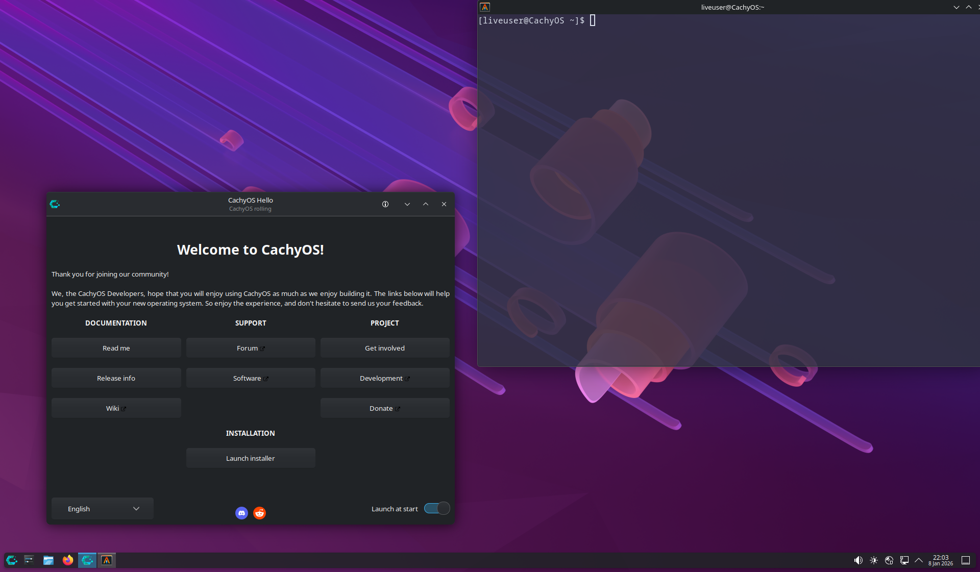Open the Forum link under Support
The image size is (980, 572).
250,347
